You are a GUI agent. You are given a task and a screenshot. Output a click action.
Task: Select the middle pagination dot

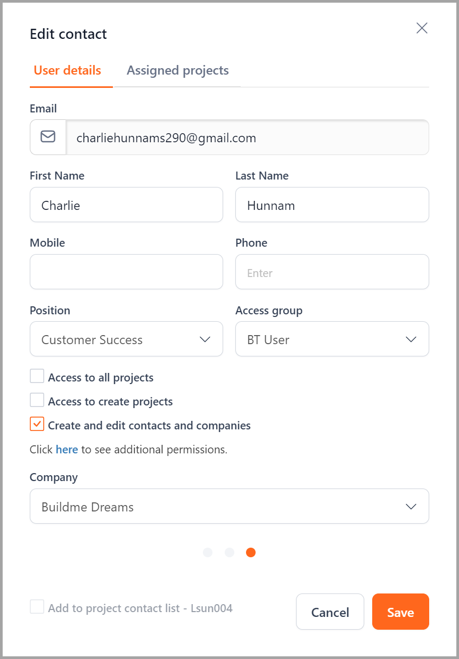(x=229, y=552)
